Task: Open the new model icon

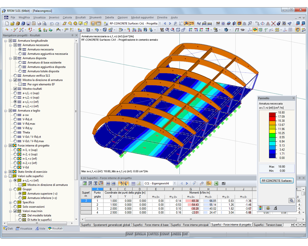Action: point(7,23)
